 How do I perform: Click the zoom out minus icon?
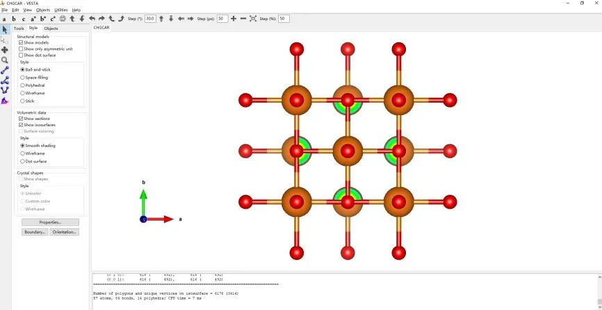(243, 19)
